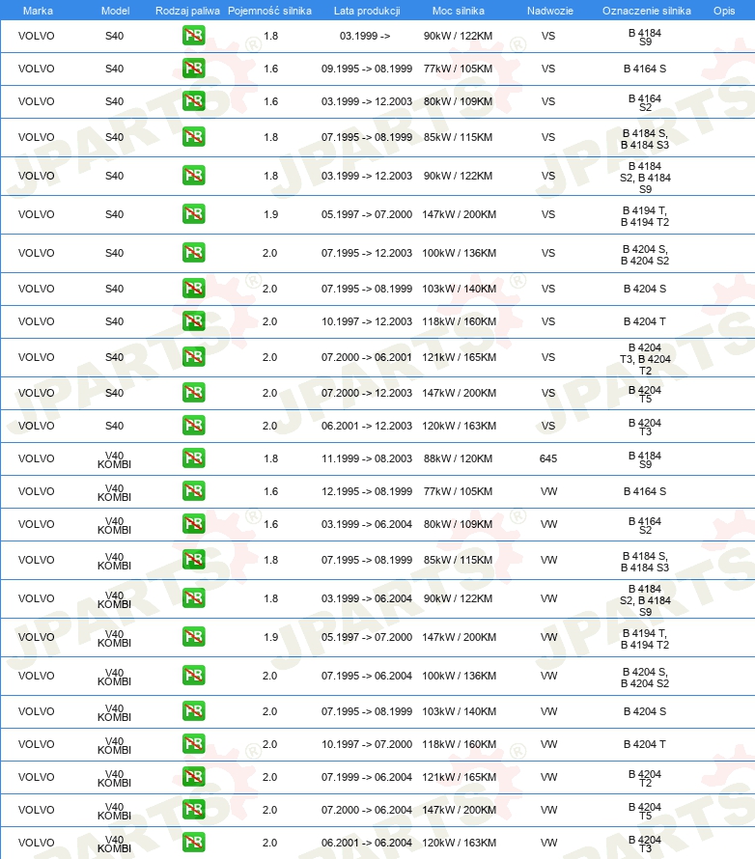Click S40 row's '118kW / 160KM' power cell
The image size is (755, 859).
point(460,321)
